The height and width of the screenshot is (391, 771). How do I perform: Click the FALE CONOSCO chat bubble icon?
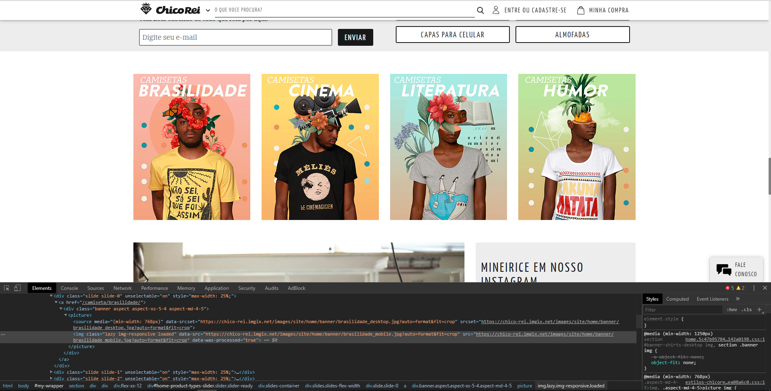pos(723,270)
